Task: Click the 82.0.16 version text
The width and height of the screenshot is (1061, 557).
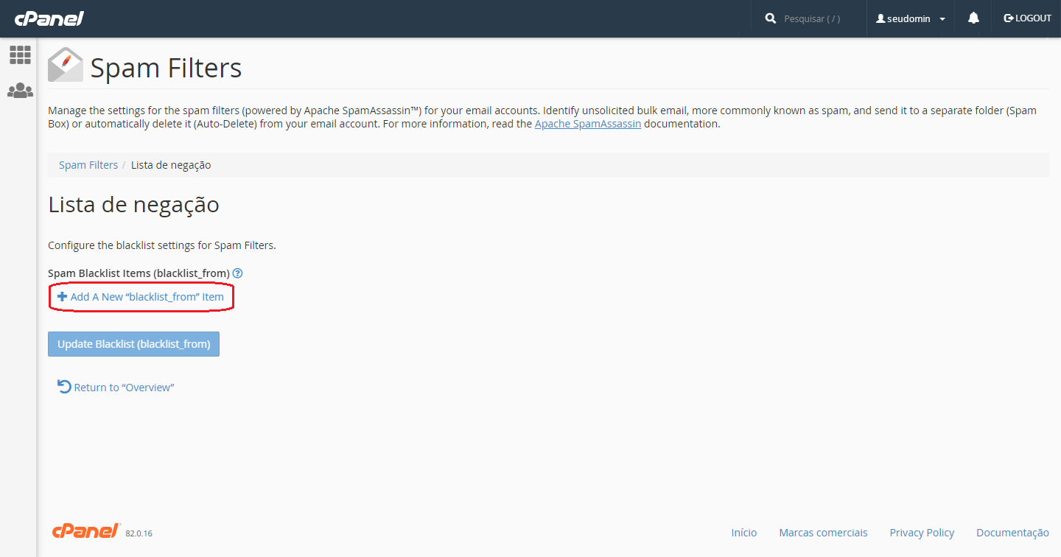Action: pos(139,533)
